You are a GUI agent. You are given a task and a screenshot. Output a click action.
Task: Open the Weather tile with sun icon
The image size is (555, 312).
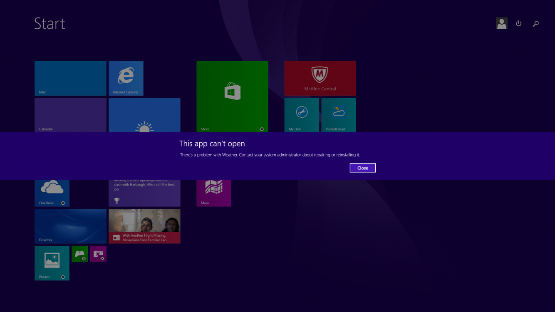coord(144,115)
